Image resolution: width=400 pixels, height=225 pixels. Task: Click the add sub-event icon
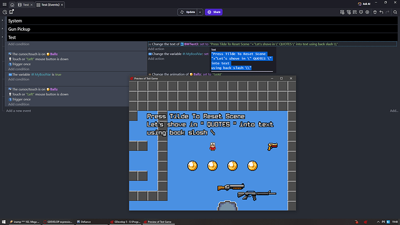pos(349,12)
